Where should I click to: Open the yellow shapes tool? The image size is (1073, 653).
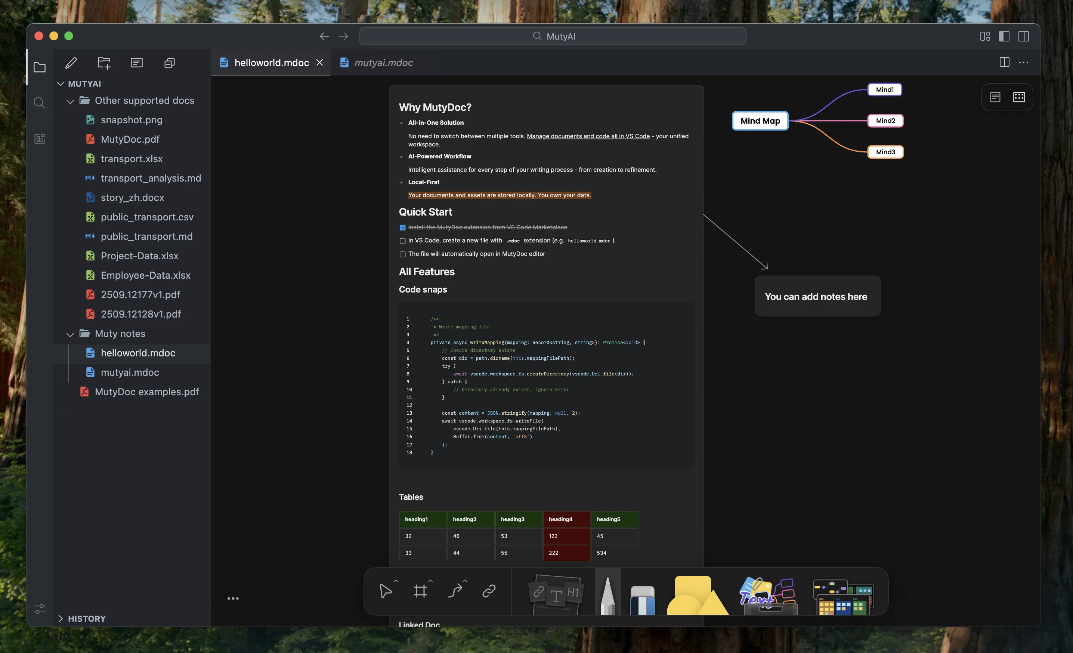pyautogui.click(x=697, y=595)
